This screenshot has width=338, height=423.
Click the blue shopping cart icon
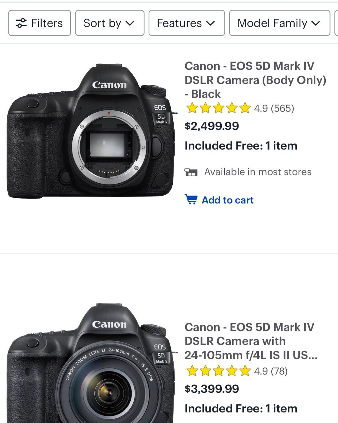(x=191, y=199)
